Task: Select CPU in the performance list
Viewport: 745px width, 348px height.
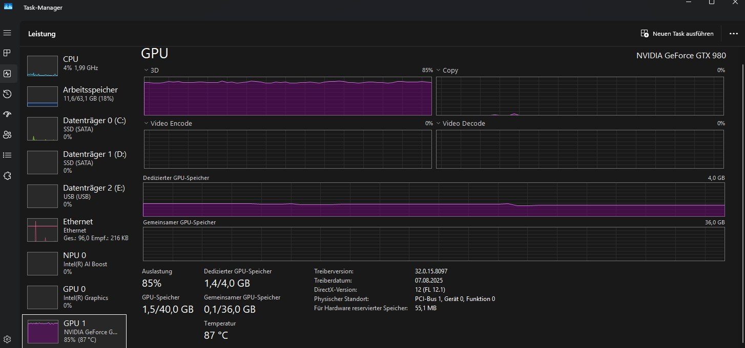Action: coord(74,66)
